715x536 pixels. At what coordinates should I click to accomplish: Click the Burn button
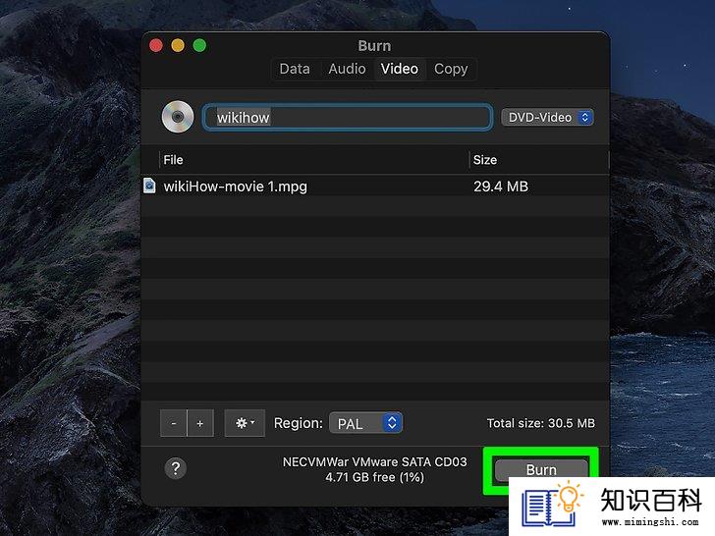[541, 469]
